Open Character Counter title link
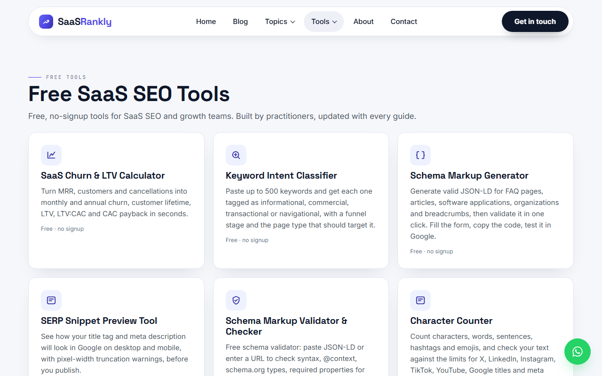 (451, 321)
